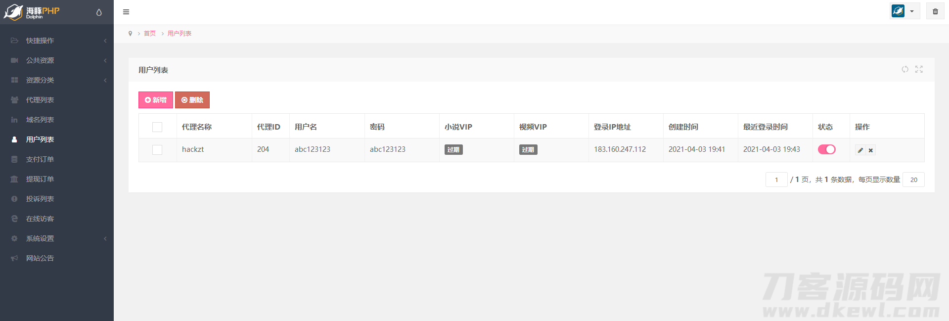949x321 pixels.
Task: Click the red 删除 button
Action: (x=192, y=100)
